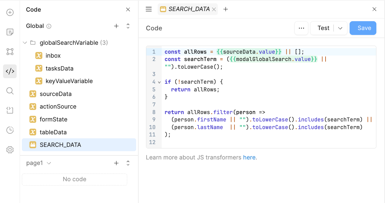Click the Global info icon
Screen dimensions: 385x203
[49, 26]
